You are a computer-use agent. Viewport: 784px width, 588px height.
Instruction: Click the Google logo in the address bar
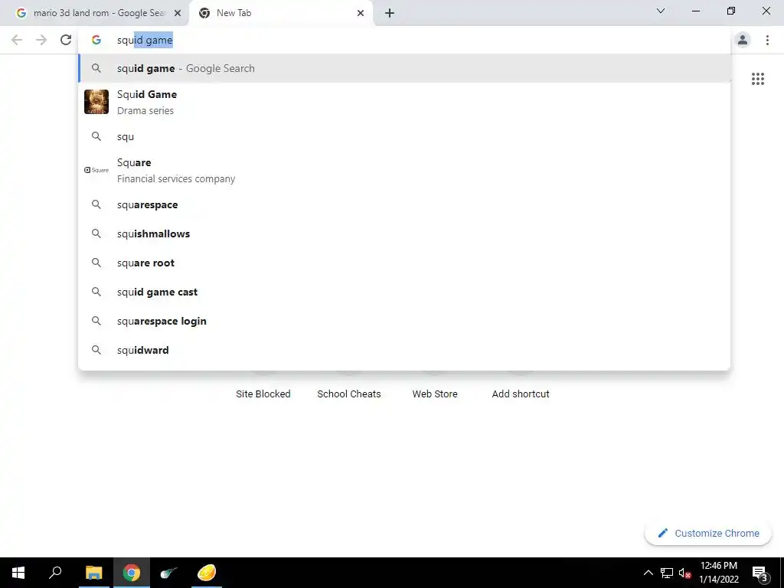pyautogui.click(x=96, y=40)
